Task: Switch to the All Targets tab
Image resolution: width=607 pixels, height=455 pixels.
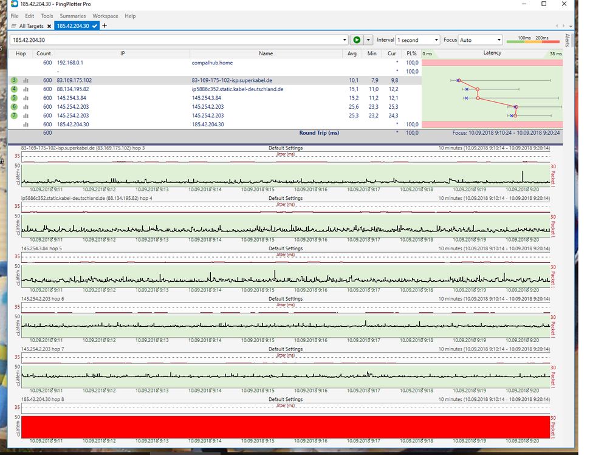Action: point(30,26)
